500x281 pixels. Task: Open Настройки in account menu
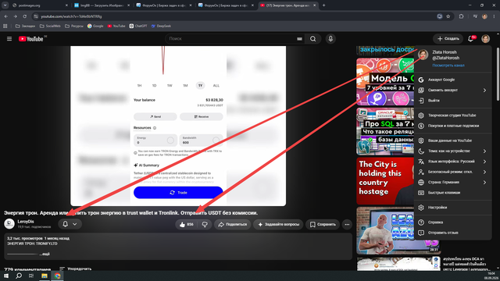pyautogui.click(x=453, y=208)
